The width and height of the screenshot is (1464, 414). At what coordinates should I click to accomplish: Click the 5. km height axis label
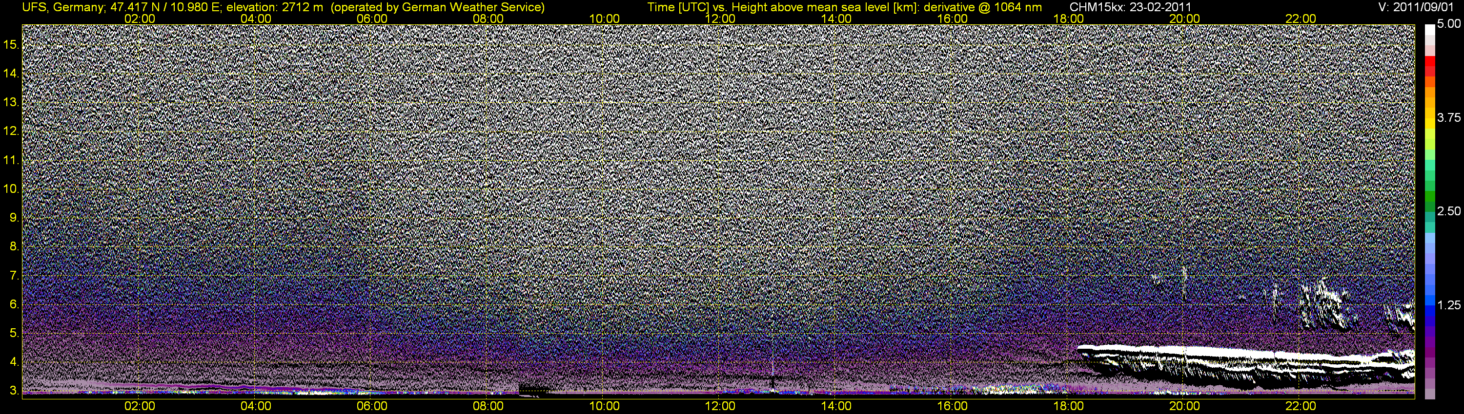[14, 333]
